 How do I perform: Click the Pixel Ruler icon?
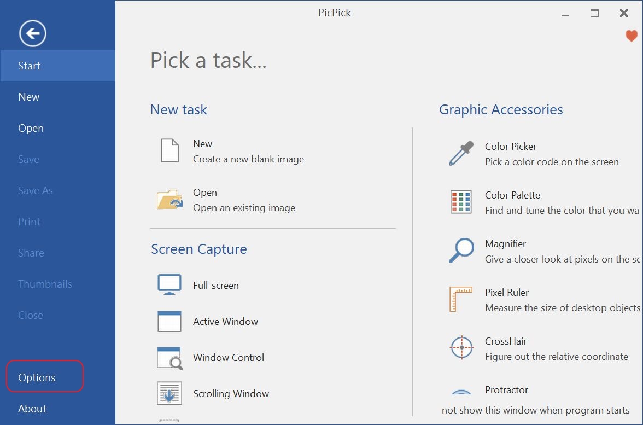click(x=461, y=299)
